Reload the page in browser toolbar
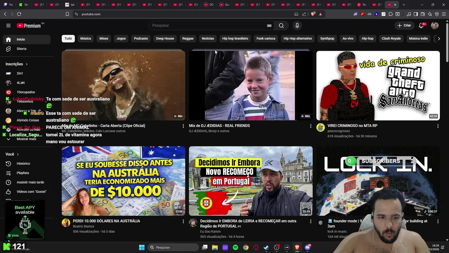449x253 pixels. [x=19, y=14]
